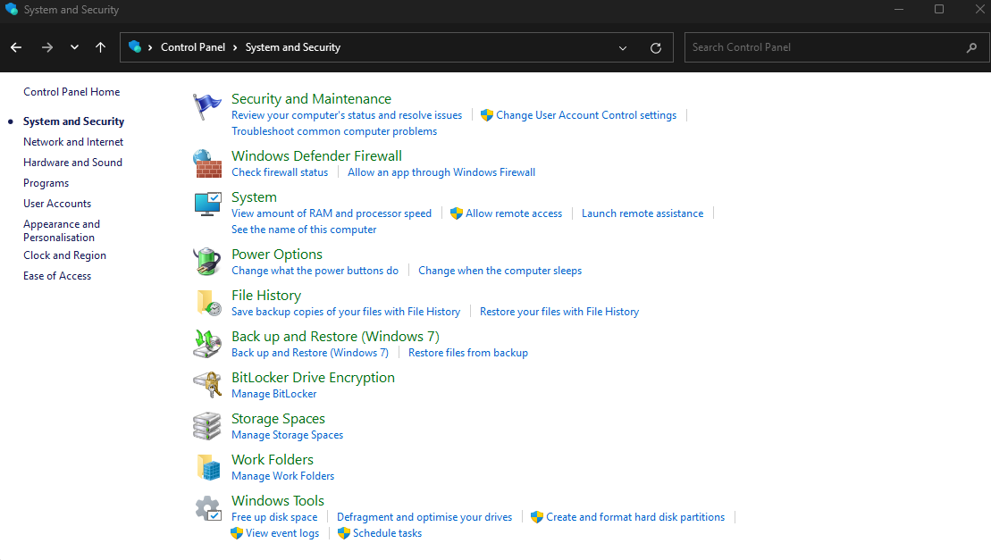
Task: Click the BitLocker Drive Encryption key icon
Action: click(206, 384)
